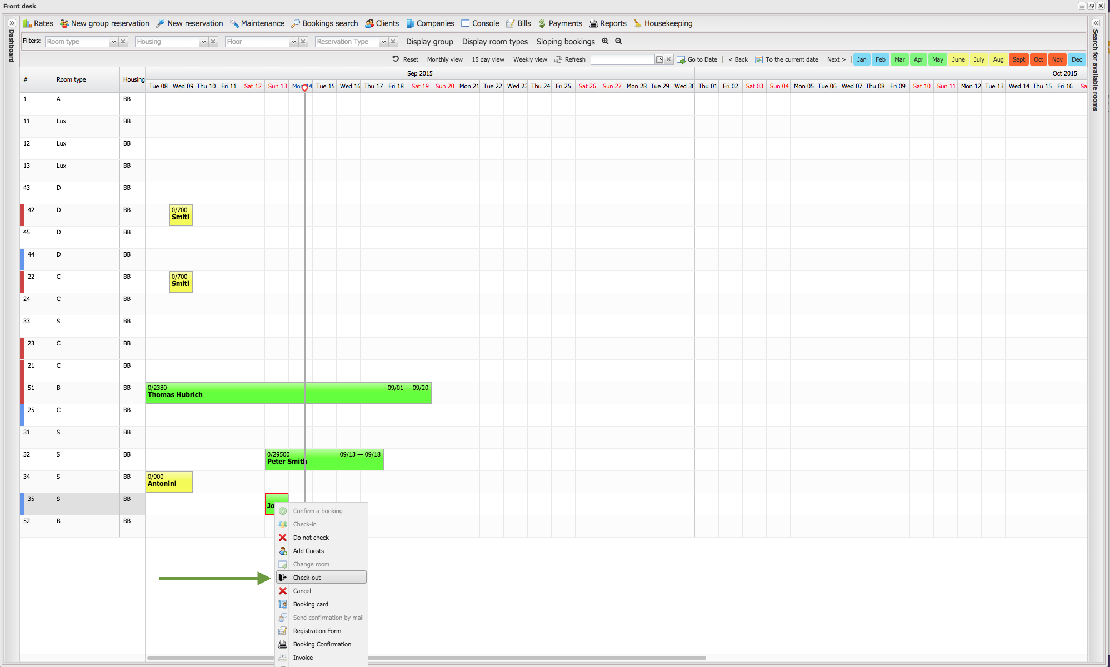Choose Registration Form menu entry
The image size is (1110, 667).
(x=322, y=631)
